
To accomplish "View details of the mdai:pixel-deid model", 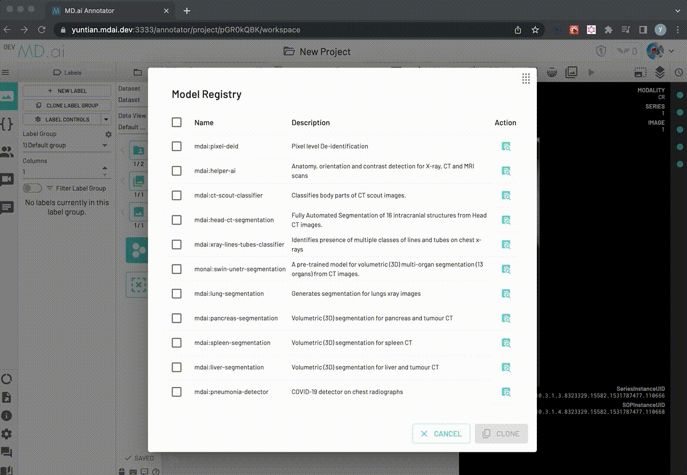I will tap(506, 146).
